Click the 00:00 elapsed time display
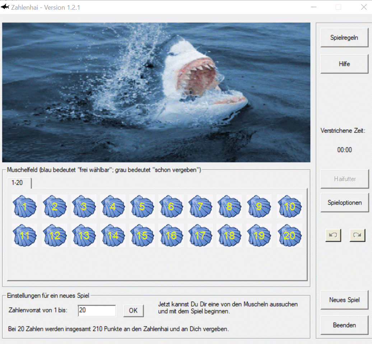The width and height of the screenshot is (372, 344). click(344, 150)
